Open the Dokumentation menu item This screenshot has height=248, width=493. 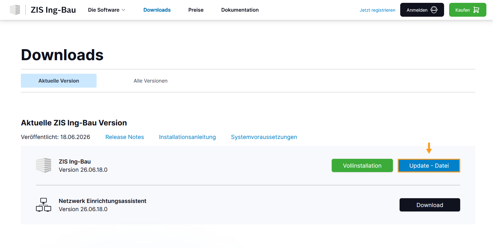(x=240, y=10)
